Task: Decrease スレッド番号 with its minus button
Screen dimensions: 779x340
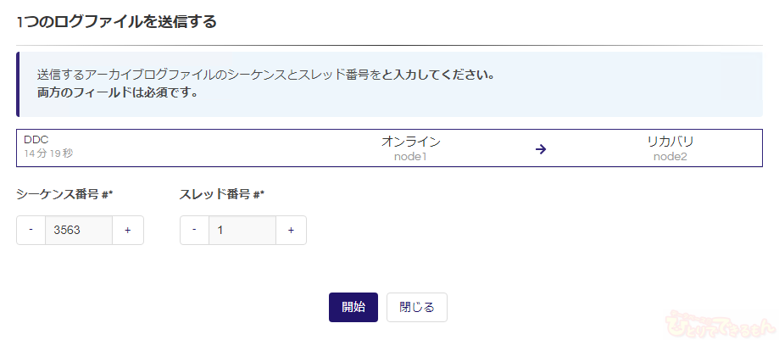Action: [x=194, y=230]
